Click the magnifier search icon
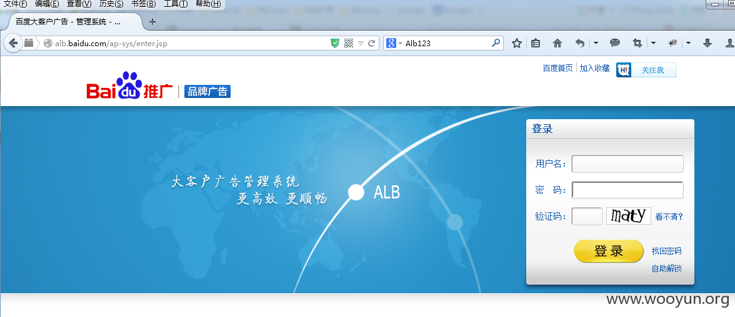The height and width of the screenshot is (317, 735). [496, 43]
